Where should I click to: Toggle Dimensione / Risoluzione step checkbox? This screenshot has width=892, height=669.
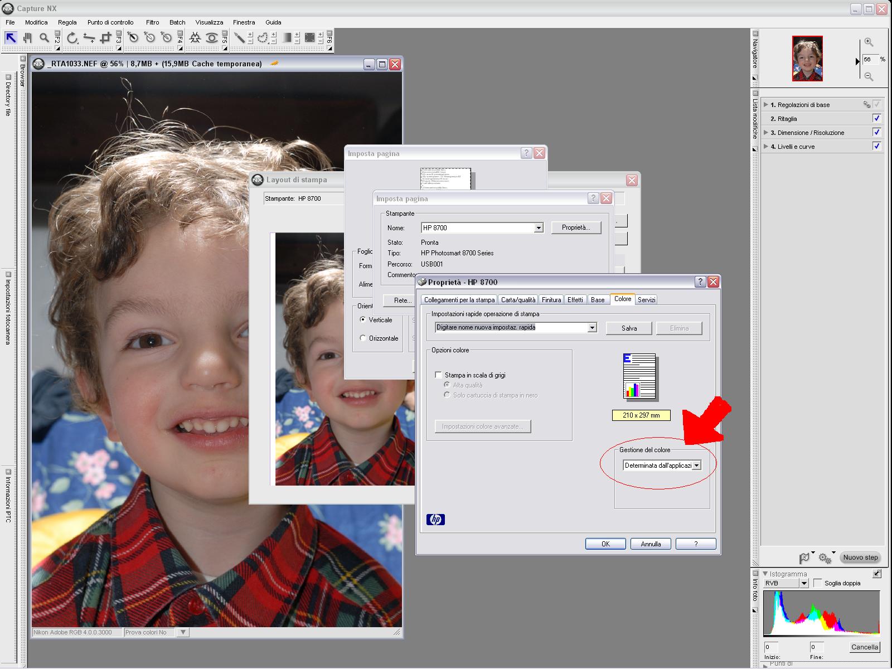click(876, 132)
